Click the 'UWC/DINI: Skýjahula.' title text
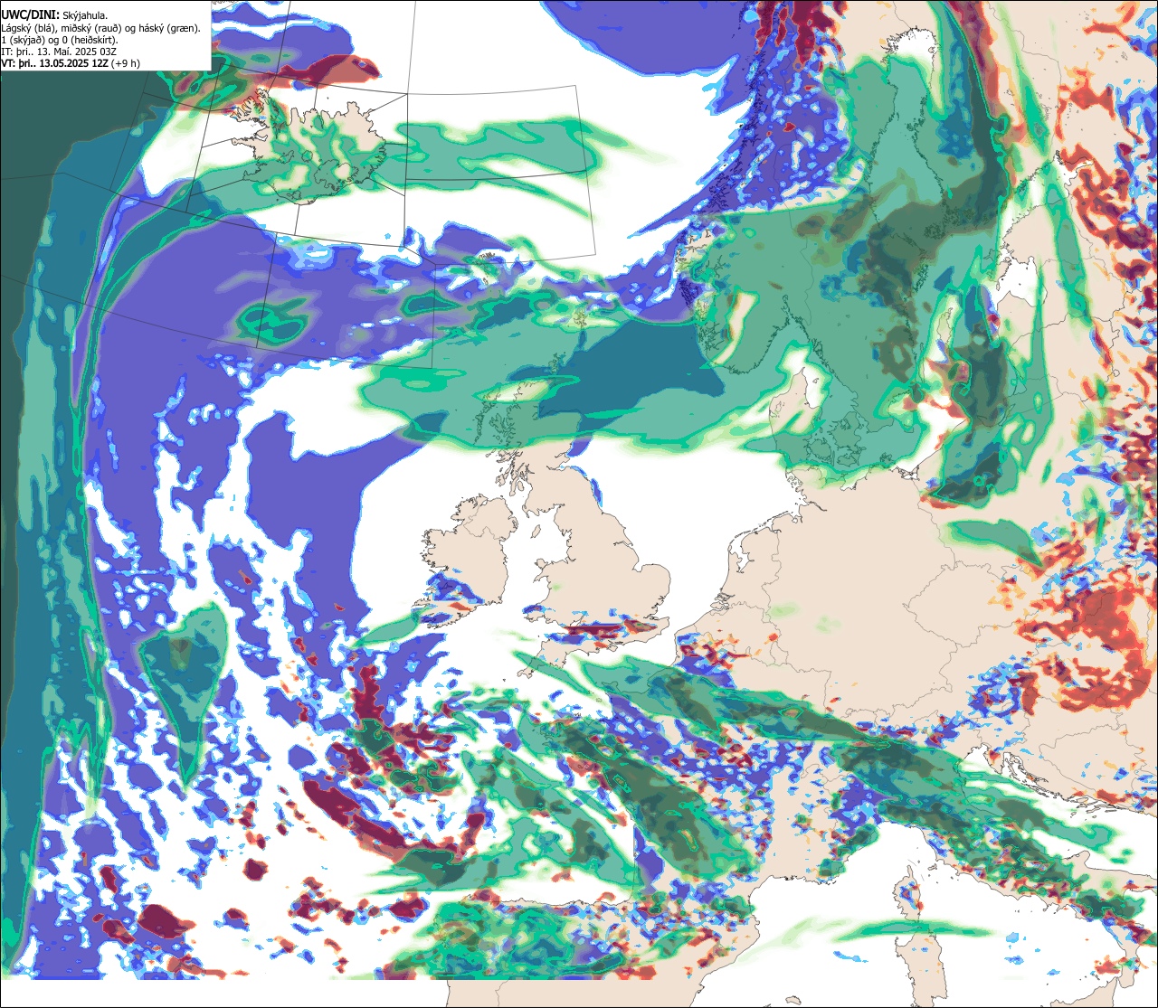The width and height of the screenshot is (1158, 1008). click(55, 14)
